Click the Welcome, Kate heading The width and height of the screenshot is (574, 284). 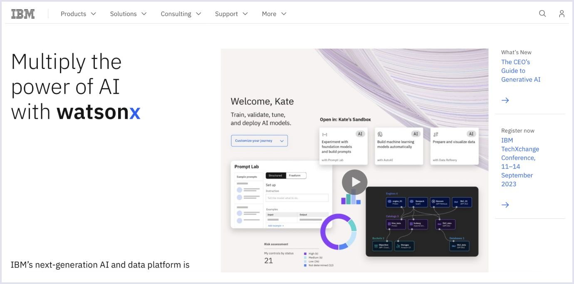(x=262, y=101)
